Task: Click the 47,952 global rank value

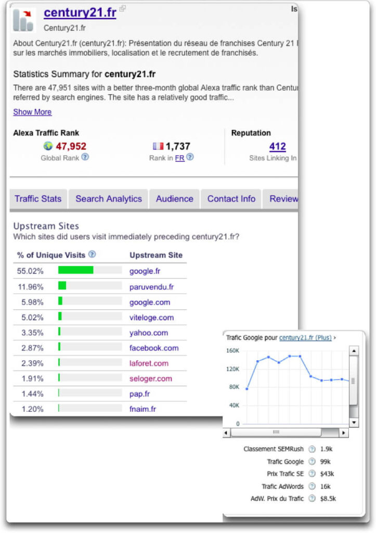Action: 71,146
